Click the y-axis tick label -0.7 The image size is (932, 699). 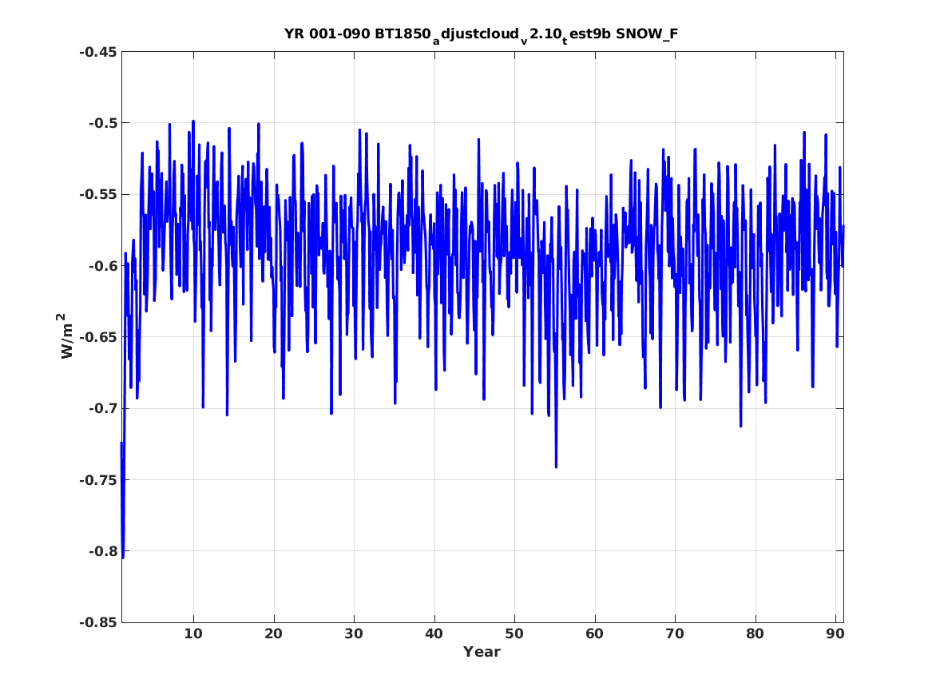[x=103, y=409]
